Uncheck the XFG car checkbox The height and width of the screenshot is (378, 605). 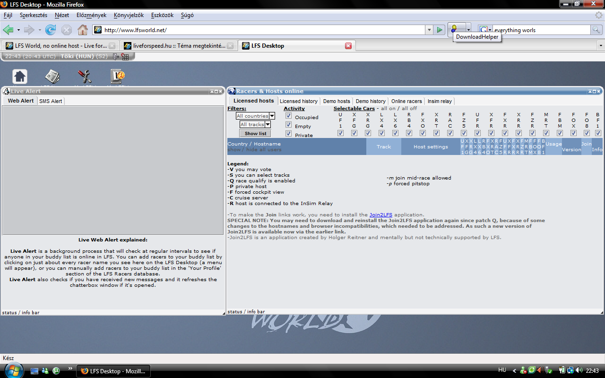[x=354, y=133]
